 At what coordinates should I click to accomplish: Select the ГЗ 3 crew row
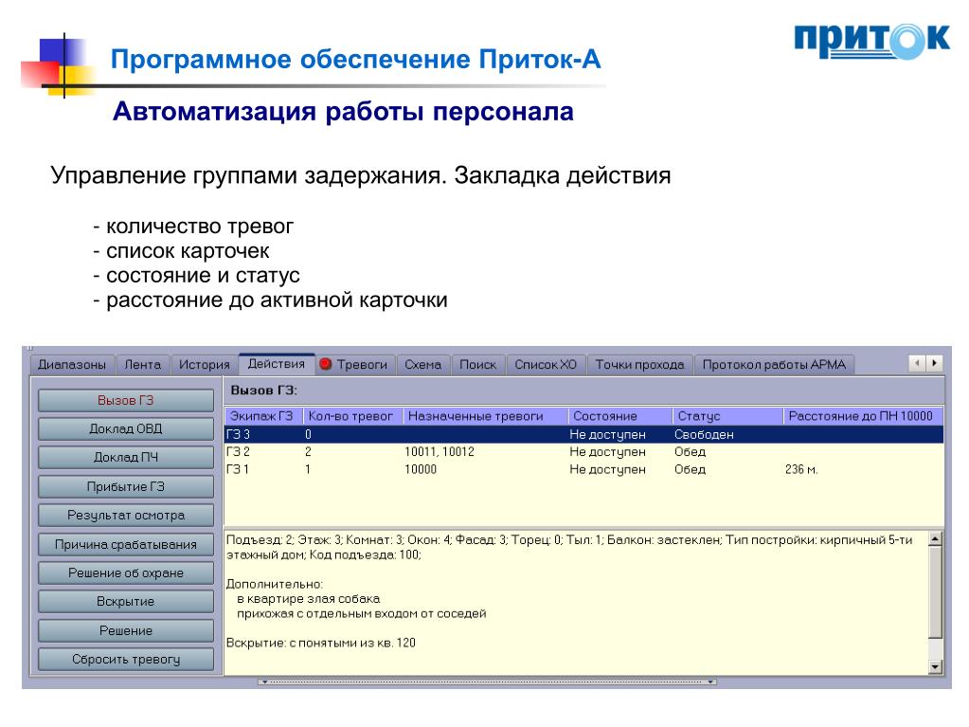[x=584, y=435]
